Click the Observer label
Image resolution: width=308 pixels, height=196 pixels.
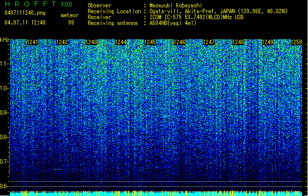[99, 5]
